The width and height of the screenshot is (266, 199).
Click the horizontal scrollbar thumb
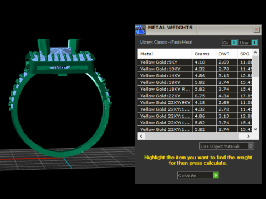pyautogui.click(x=192, y=136)
